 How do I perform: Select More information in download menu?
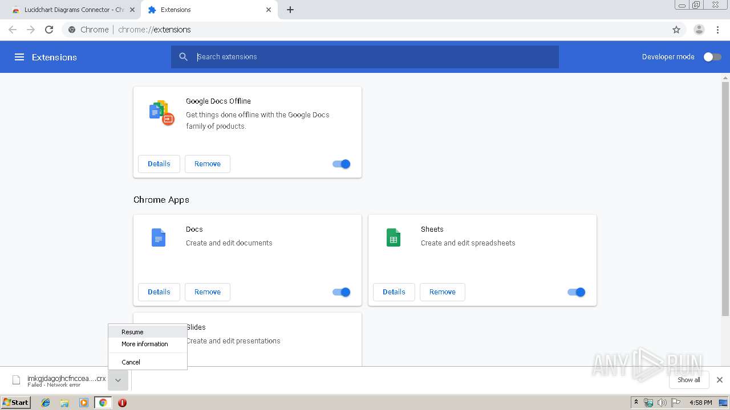coord(148,344)
